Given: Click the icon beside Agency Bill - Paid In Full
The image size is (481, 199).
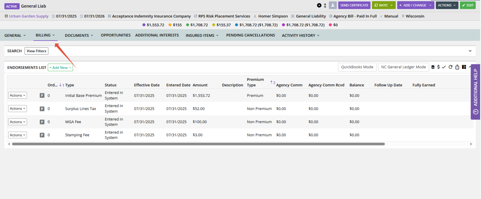Looking at the screenshot, I should coord(331,16).
